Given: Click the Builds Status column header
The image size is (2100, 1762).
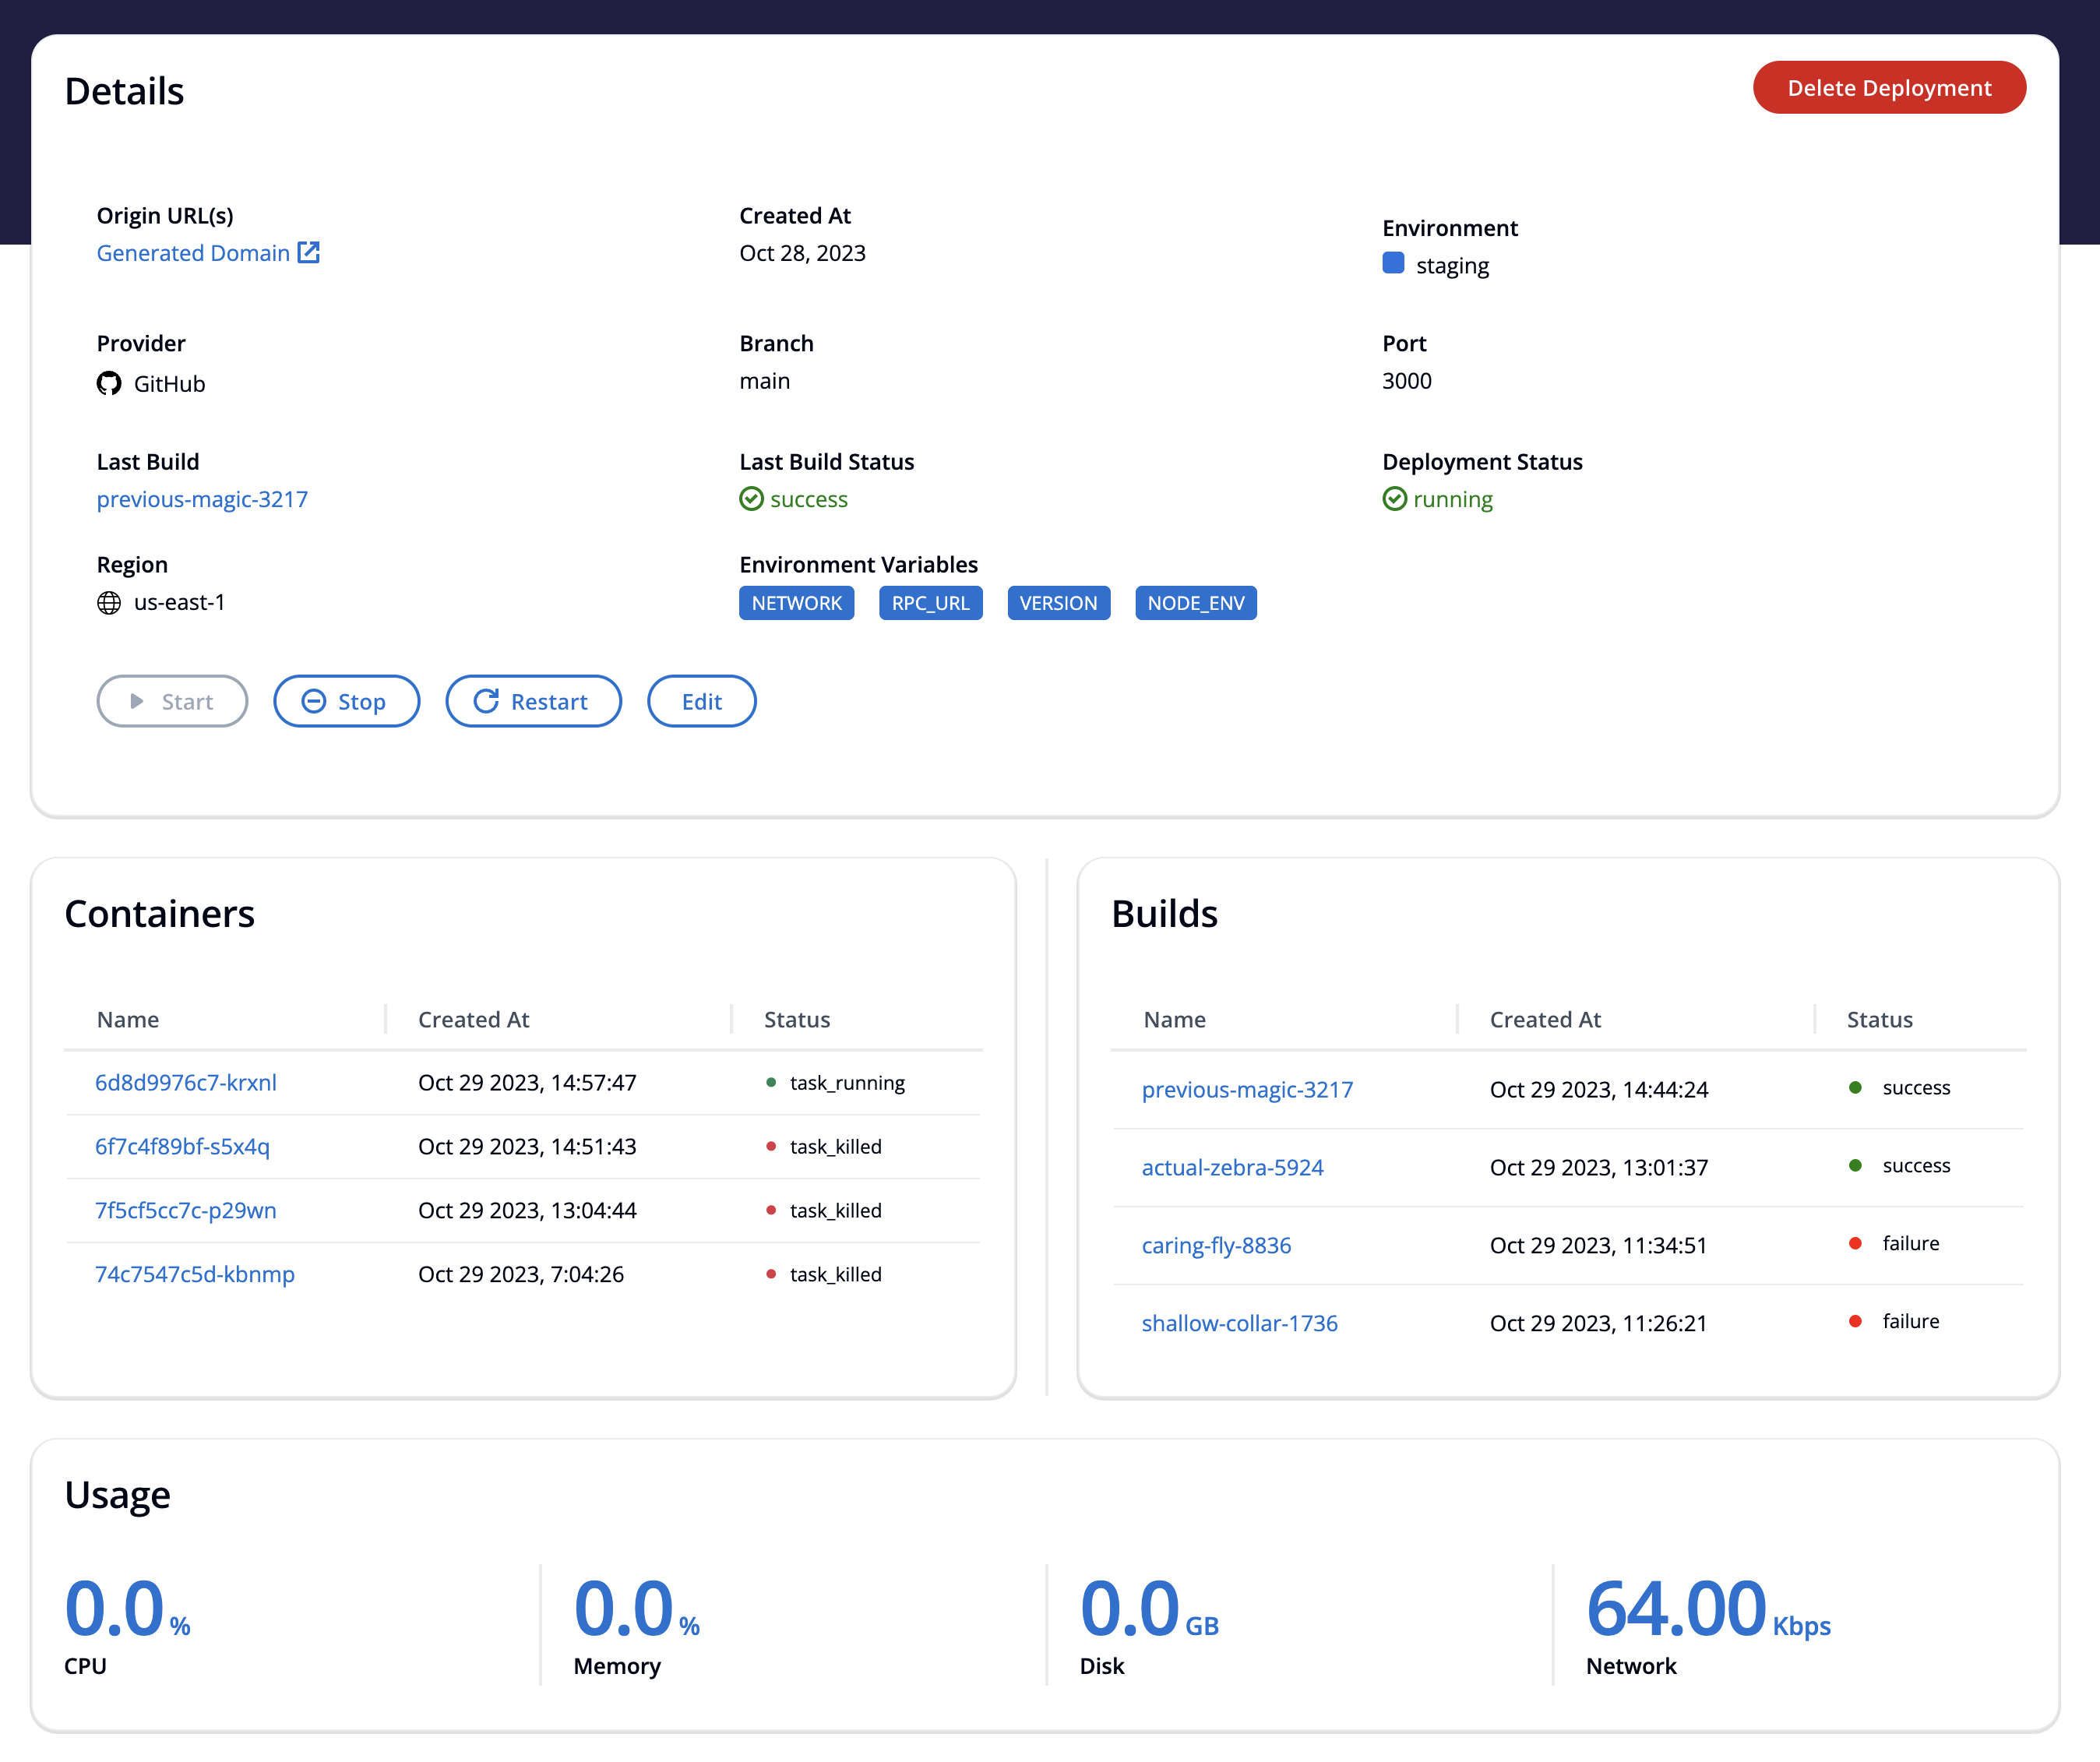Looking at the screenshot, I should click(x=1879, y=1019).
